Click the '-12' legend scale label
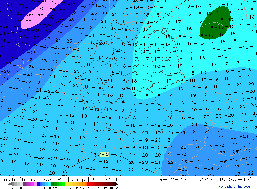This screenshot has height=189, width=257. pyautogui.click(x=54, y=188)
